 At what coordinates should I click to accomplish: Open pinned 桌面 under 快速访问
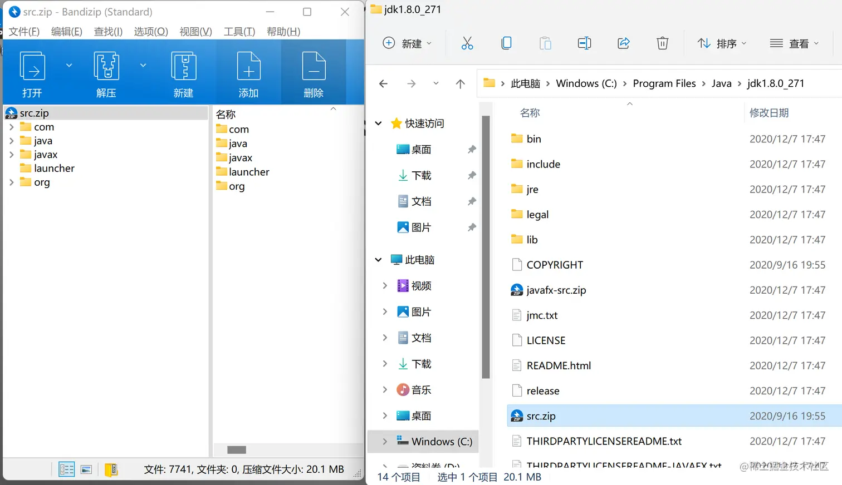[x=414, y=149]
